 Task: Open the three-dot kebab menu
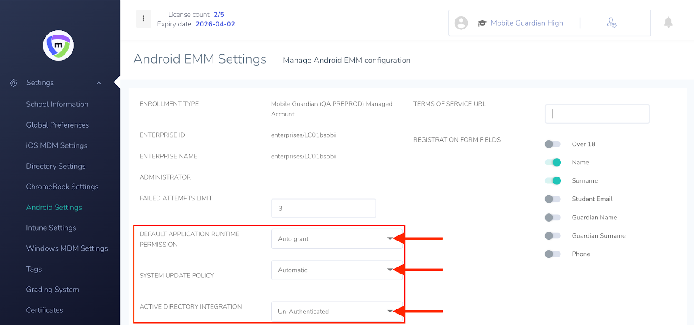tap(144, 19)
